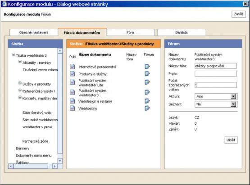Click publish icon beside Webdesign a reklama
Screen dimensions: 250x185
[x=73, y=101]
